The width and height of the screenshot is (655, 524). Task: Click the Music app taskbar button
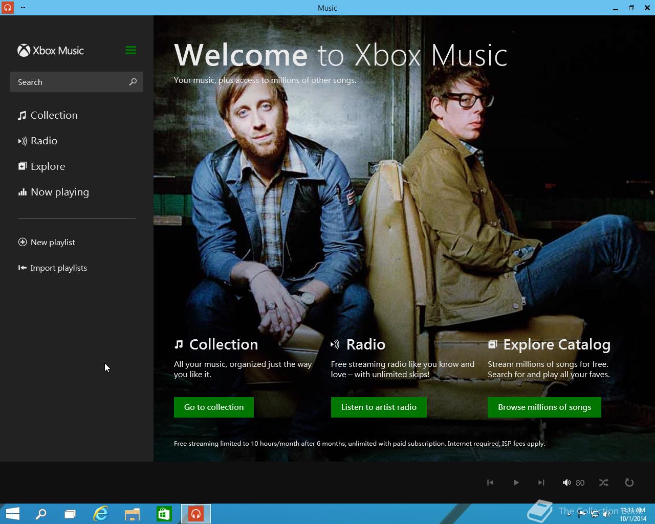point(196,514)
